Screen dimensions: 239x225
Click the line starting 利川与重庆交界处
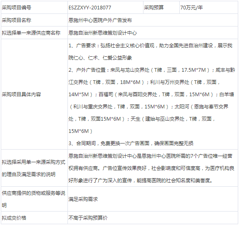(x=148, y=107)
